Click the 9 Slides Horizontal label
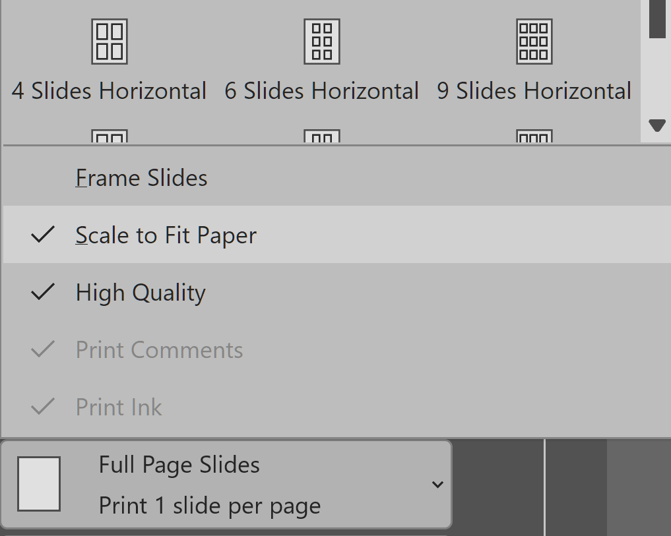This screenshot has width=671, height=536. pos(534,91)
